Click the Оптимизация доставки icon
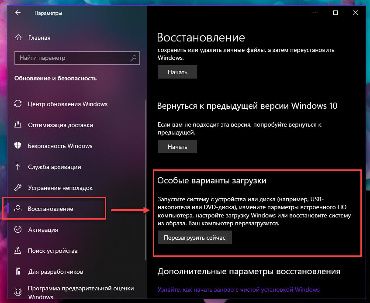The height and width of the screenshot is (303, 370). click(x=18, y=124)
